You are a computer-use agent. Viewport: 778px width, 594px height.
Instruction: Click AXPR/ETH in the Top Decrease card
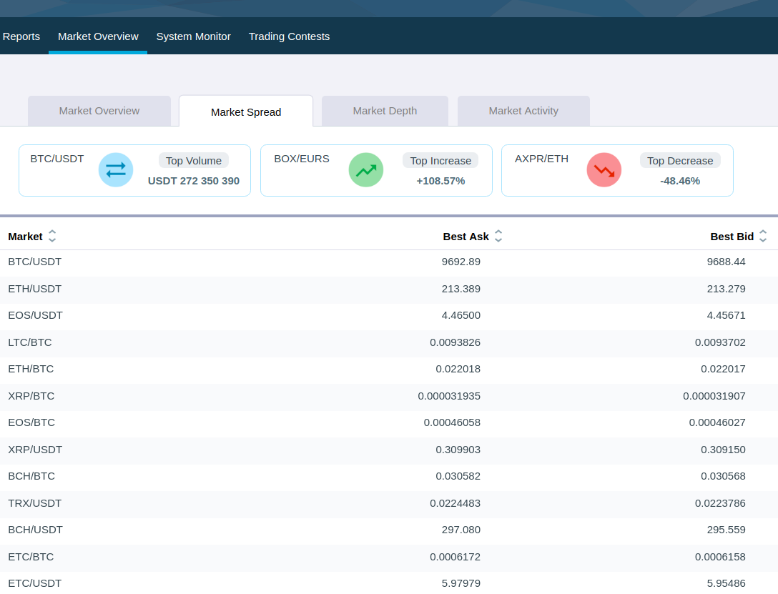coord(541,159)
